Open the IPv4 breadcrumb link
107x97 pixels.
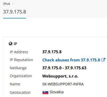click(x=7, y=4)
